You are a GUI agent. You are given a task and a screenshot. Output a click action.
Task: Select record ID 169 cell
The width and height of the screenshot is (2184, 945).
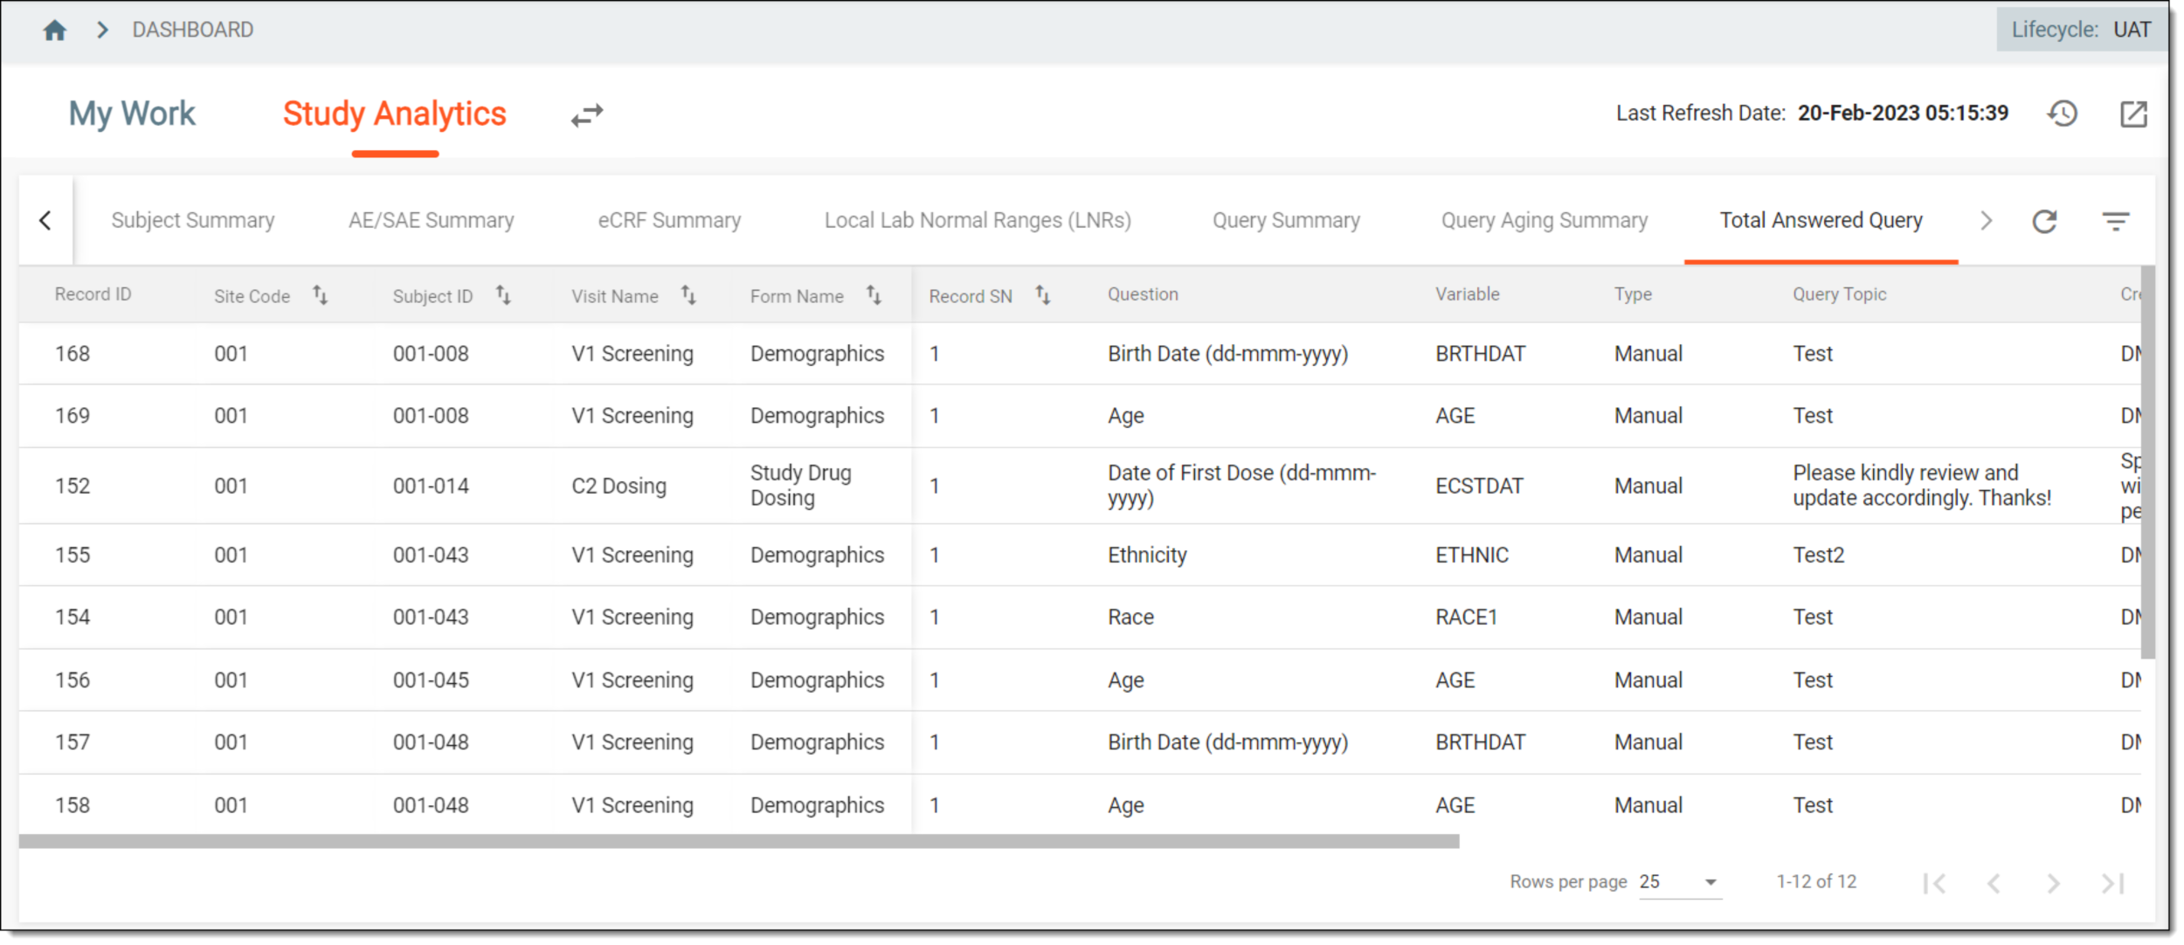click(73, 417)
